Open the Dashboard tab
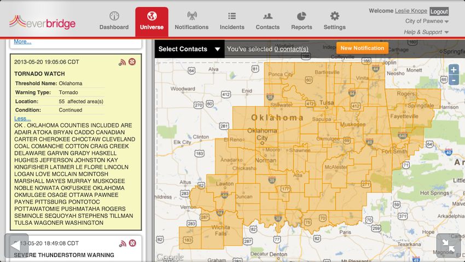 point(114,21)
